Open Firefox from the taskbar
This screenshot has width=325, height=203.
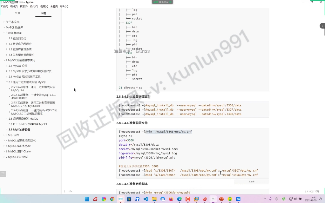coord(171,199)
